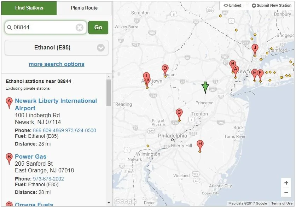
Task: Click list marker B beside Power Gas
Action: 9,159
